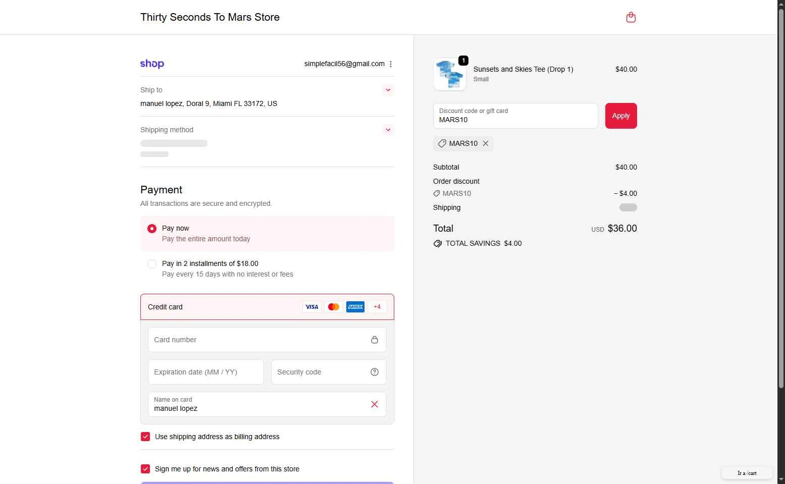Screen dimensions: 785x484
Task: Open the shopping bag cart icon
Action: point(631,17)
